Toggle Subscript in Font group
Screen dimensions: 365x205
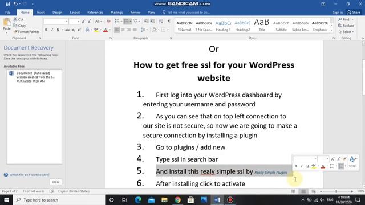[73, 30]
